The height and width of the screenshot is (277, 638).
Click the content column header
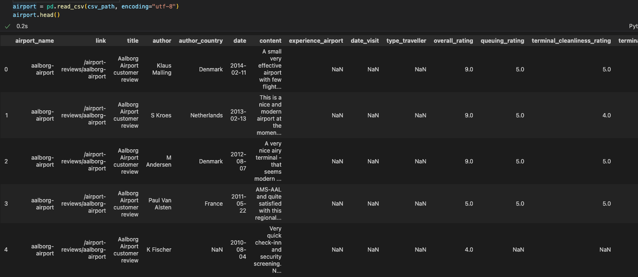coord(271,41)
